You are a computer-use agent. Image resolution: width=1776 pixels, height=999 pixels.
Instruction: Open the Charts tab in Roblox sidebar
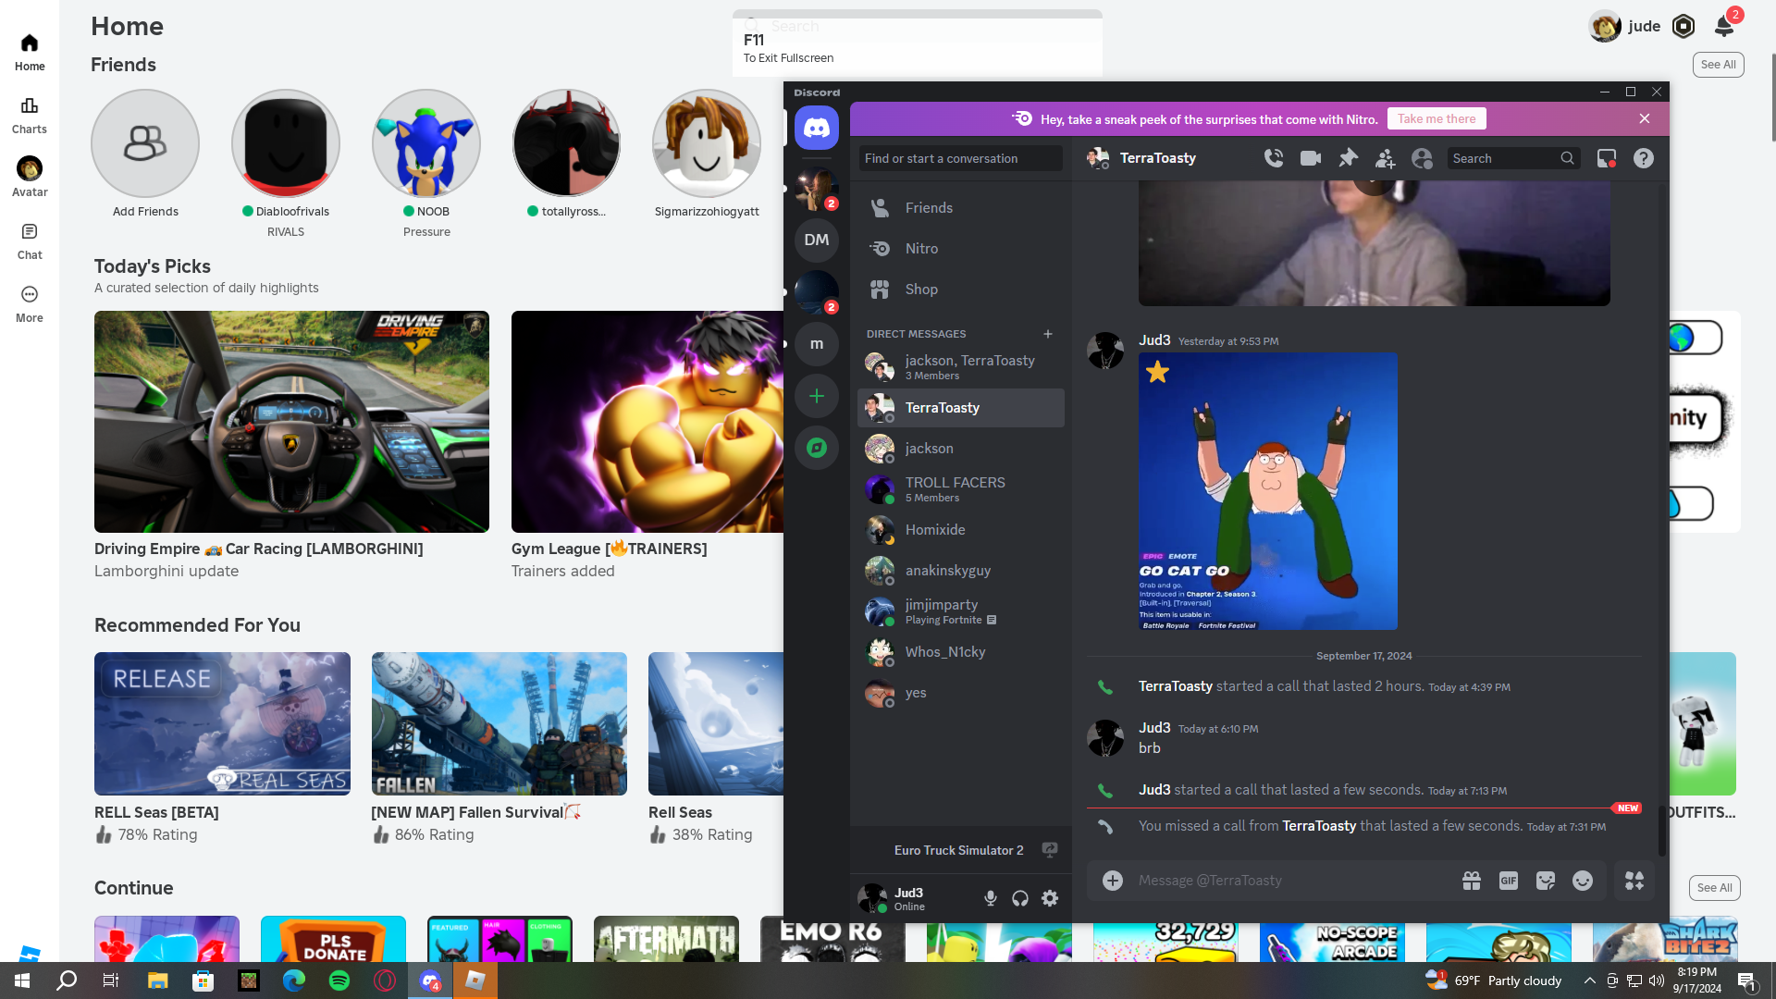tap(30, 115)
